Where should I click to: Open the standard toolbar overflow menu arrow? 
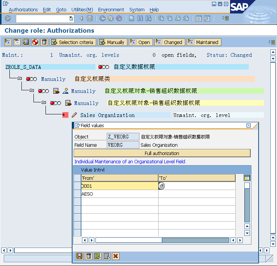(x=226, y=18)
